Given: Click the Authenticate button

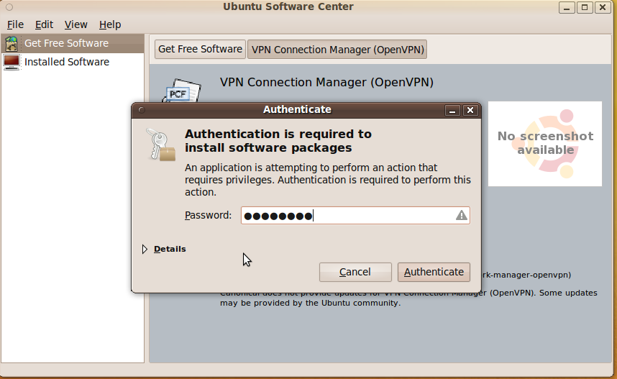Looking at the screenshot, I should click(434, 272).
